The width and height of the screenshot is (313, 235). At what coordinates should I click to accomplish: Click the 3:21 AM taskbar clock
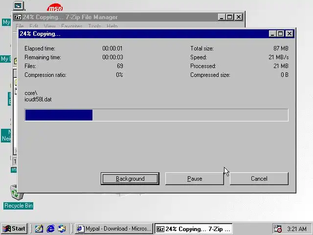point(297,229)
